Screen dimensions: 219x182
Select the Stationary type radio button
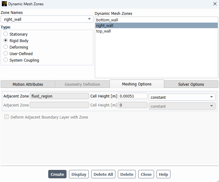click(6, 34)
